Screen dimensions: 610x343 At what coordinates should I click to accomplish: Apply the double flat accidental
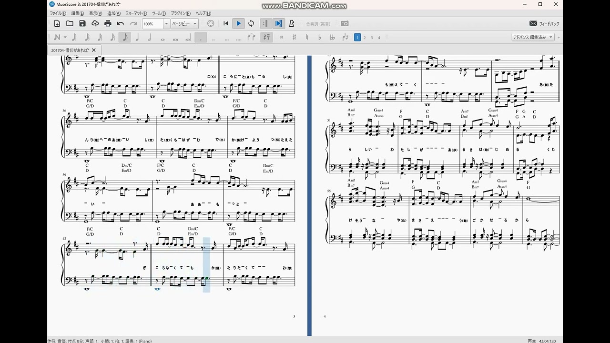(332, 37)
